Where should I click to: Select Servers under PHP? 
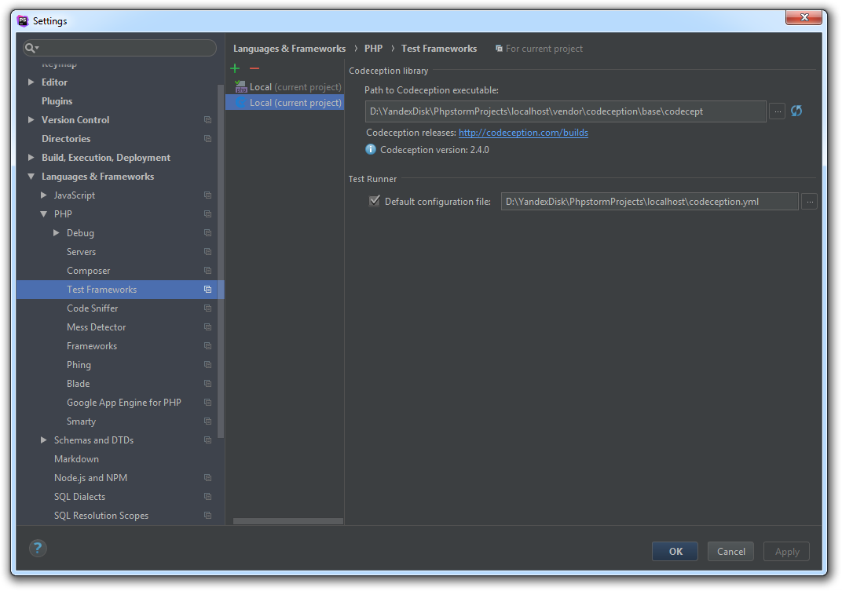(81, 252)
